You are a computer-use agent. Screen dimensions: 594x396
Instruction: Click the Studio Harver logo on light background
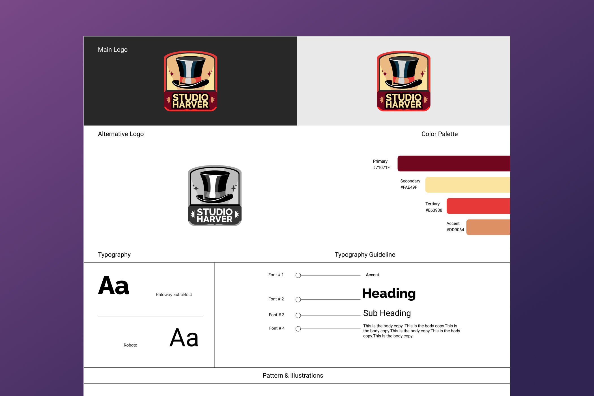(x=403, y=81)
